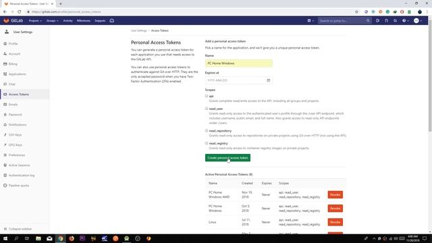
Task: Click the taskbar search icon
Action: [16, 238]
